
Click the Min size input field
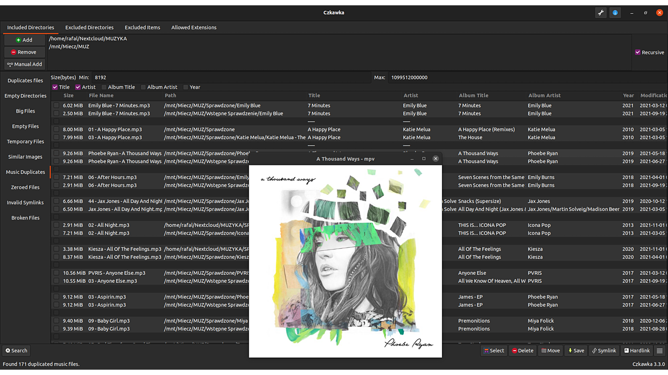(x=231, y=78)
